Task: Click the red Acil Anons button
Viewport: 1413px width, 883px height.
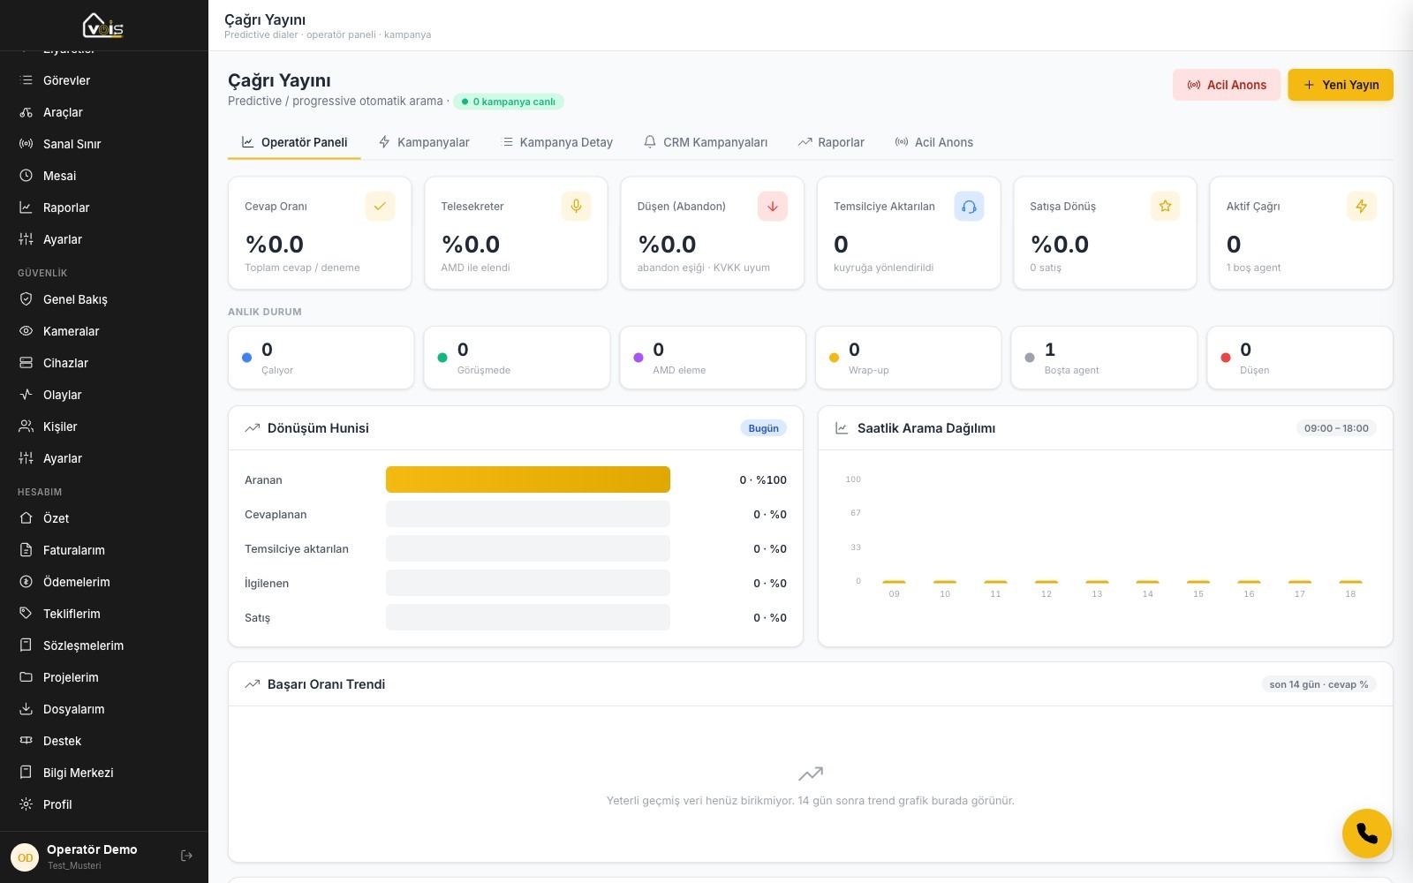Action: 1227,85
